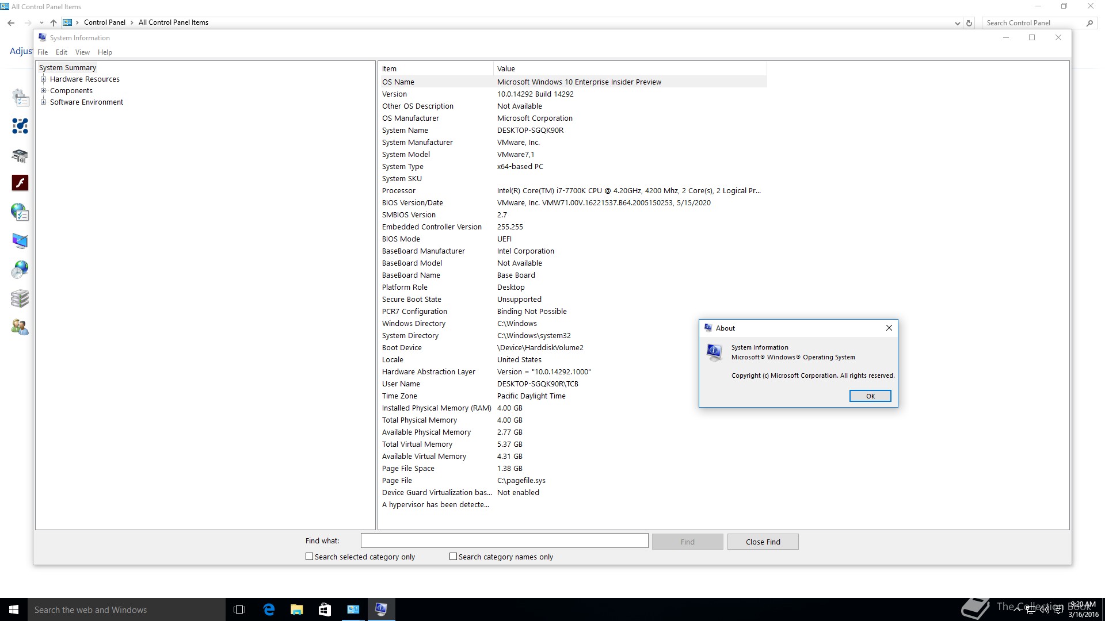
Task: Click Control Panel in the breadcrumb
Action: pos(104,22)
